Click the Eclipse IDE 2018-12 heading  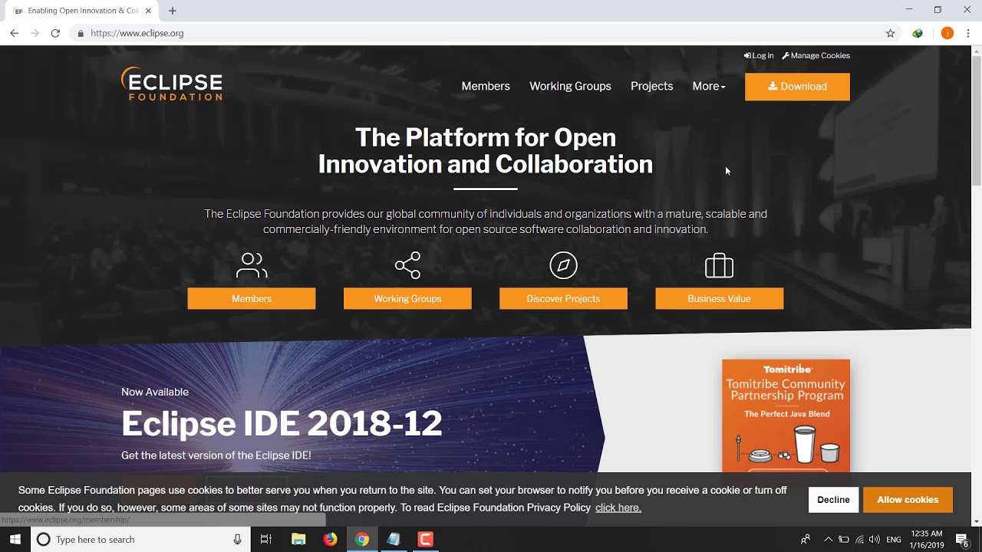282,423
